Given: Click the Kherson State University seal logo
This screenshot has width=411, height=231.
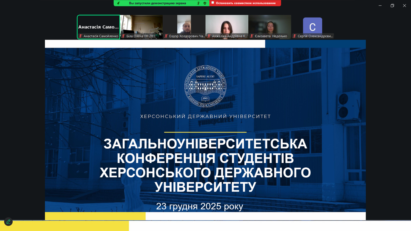Looking at the screenshot, I should [206, 87].
